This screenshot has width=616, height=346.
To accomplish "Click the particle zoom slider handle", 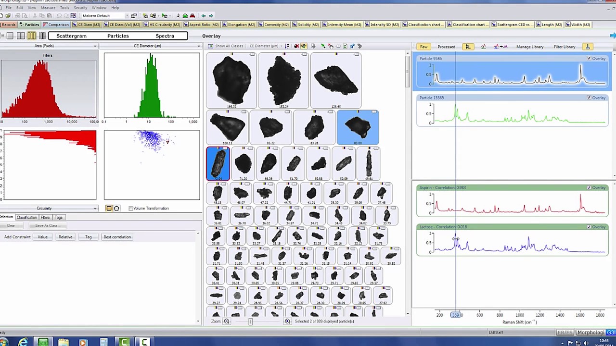I will pyautogui.click(x=250, y=321).
